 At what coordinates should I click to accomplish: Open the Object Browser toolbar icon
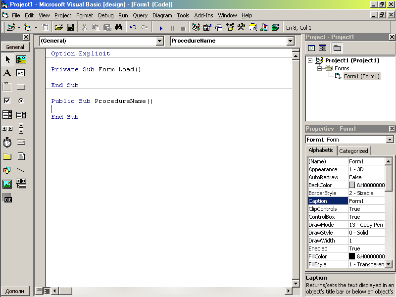click(x=230, y=27)
